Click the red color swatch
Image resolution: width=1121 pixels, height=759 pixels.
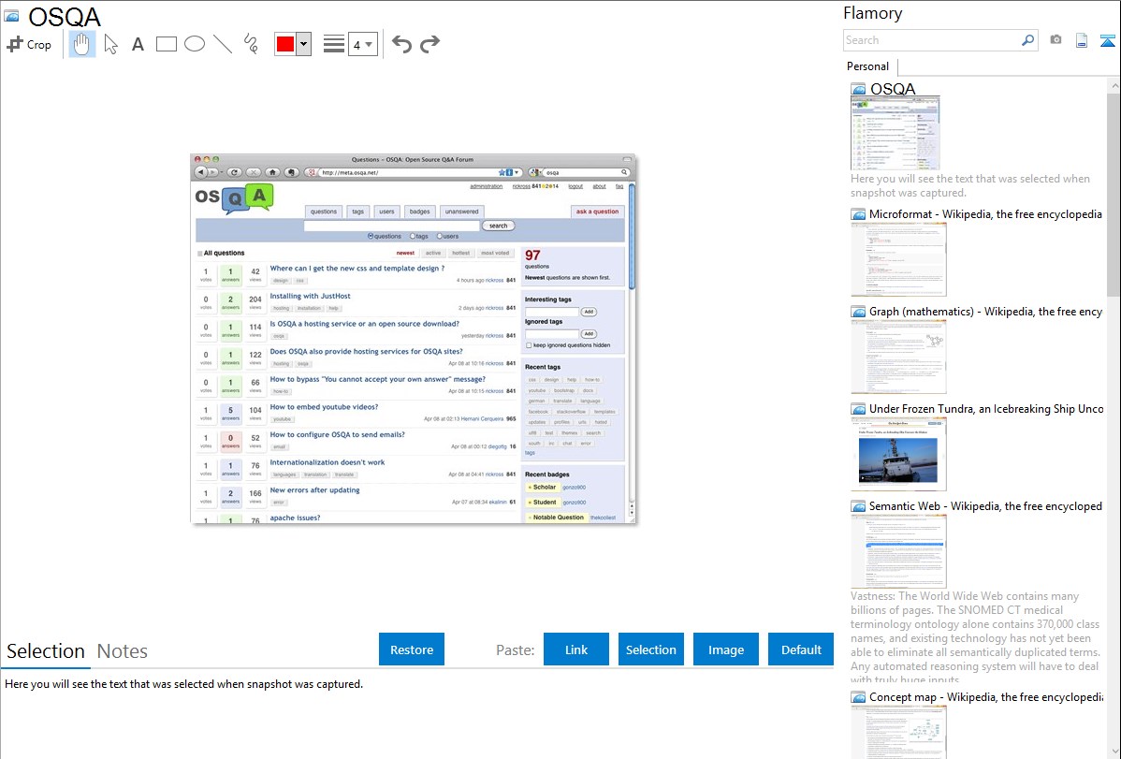point(285,44)
